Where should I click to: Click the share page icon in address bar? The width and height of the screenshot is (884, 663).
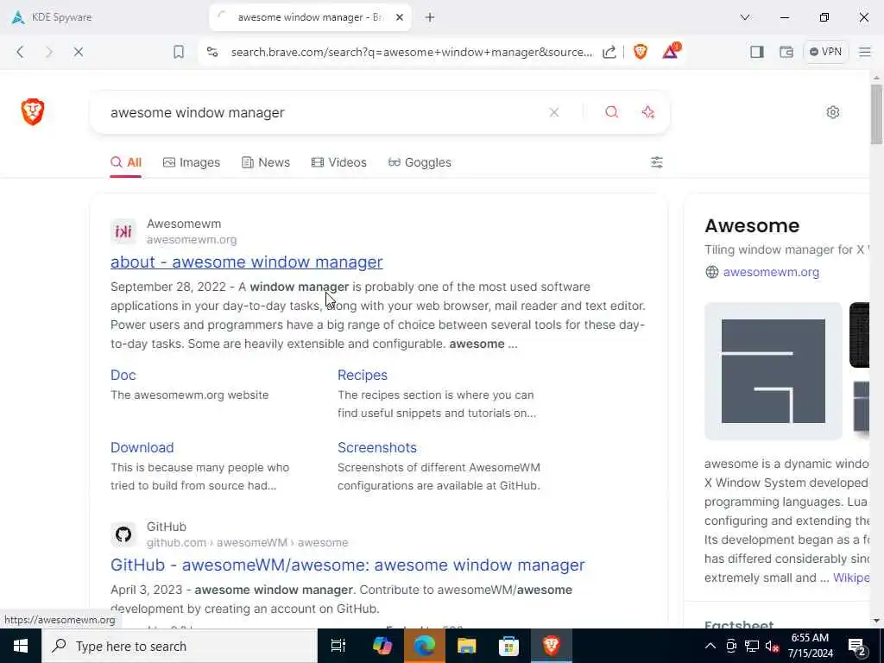[609, 52]
